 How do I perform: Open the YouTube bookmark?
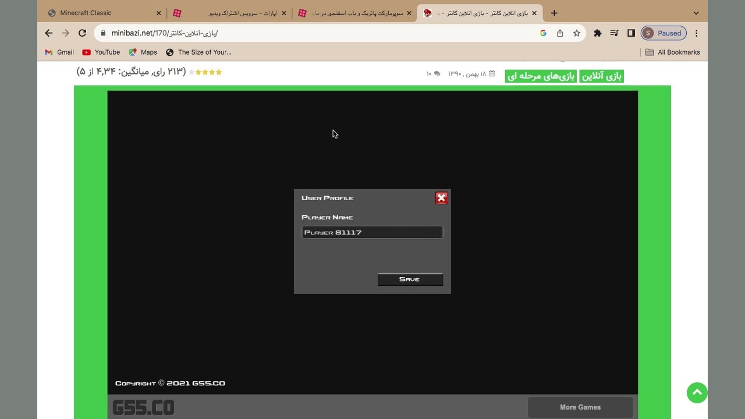click(x=101, y=52)
